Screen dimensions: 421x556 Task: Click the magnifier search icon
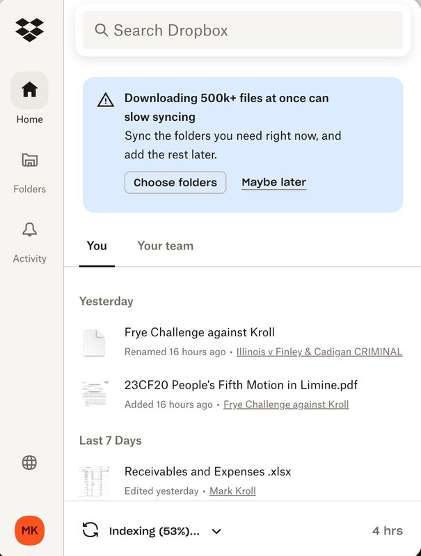pos(102,30)
